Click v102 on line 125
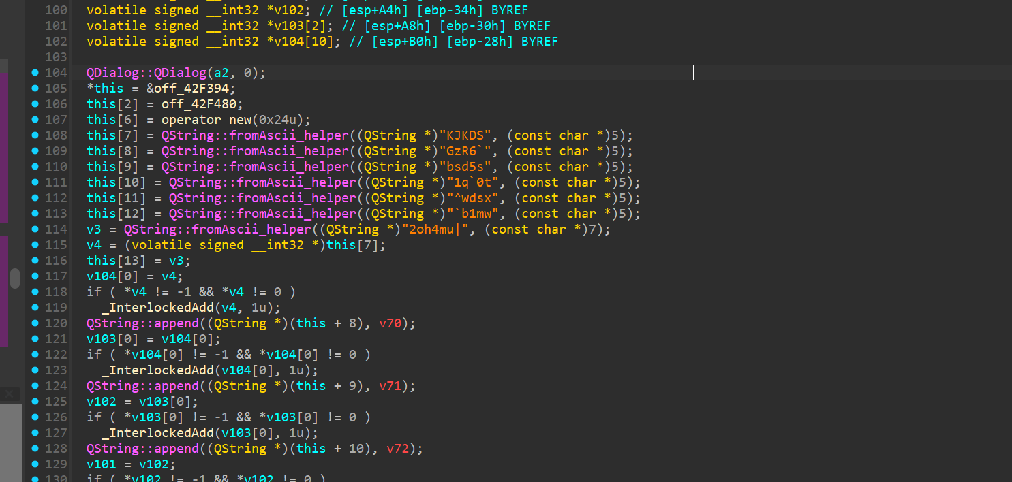 (102, 402)
